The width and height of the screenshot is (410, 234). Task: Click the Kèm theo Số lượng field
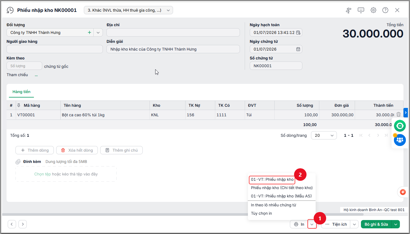[24, 66]
